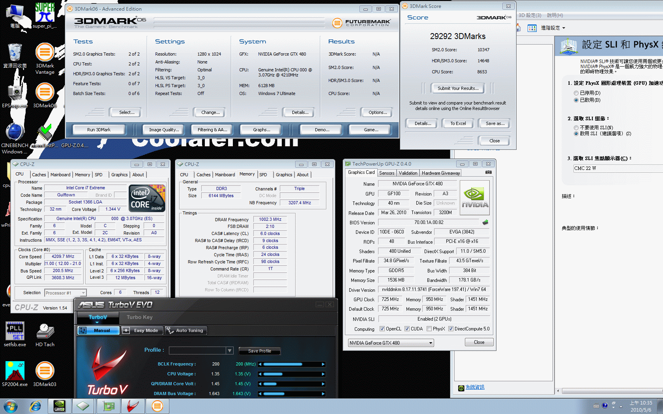
Task: Click NVIDIA logo in GPU-Z
Action: click(475, 198)
